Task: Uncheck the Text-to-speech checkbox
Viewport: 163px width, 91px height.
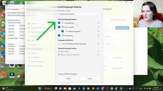Action: 59,27
